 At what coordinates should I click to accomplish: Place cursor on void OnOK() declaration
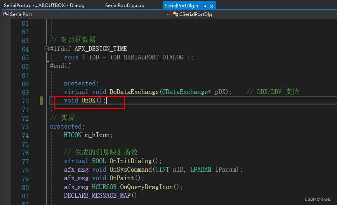pyautogui.click(x=85, y=100)
